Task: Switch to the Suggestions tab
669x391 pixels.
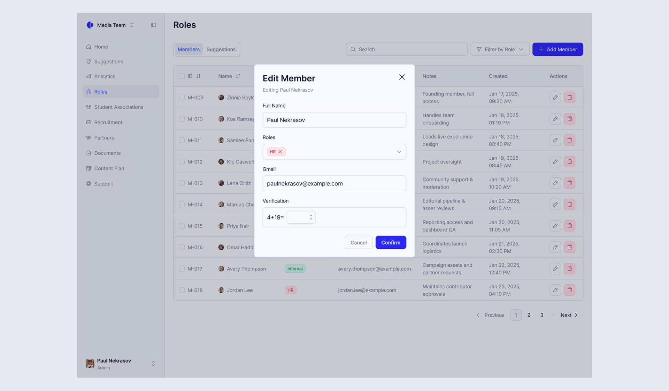Action: [x=221, y=49]
